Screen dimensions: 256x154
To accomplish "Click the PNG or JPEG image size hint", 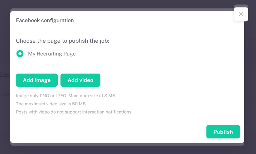I will coord(66,96).
